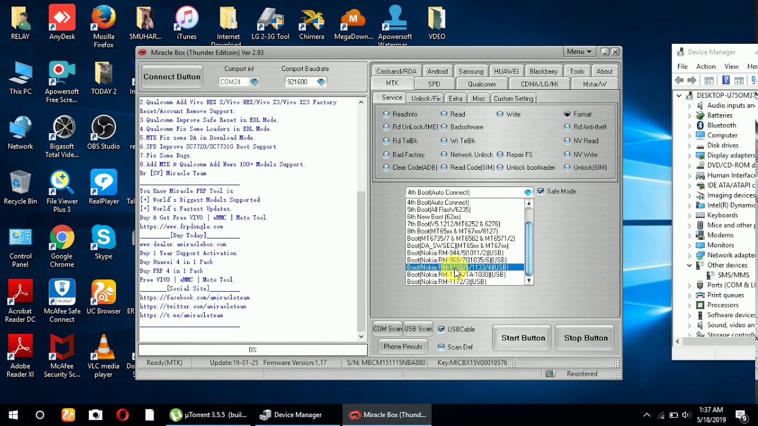Switch to the HUAWEI tab

(x=506, y=71)
